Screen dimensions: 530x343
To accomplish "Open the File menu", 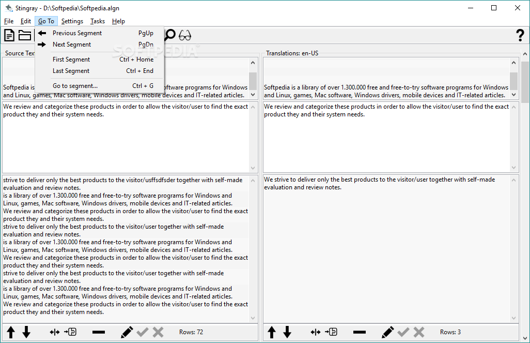I will [x=9, y=21].
